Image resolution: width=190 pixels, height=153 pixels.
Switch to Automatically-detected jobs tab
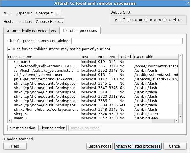[31, 31]
